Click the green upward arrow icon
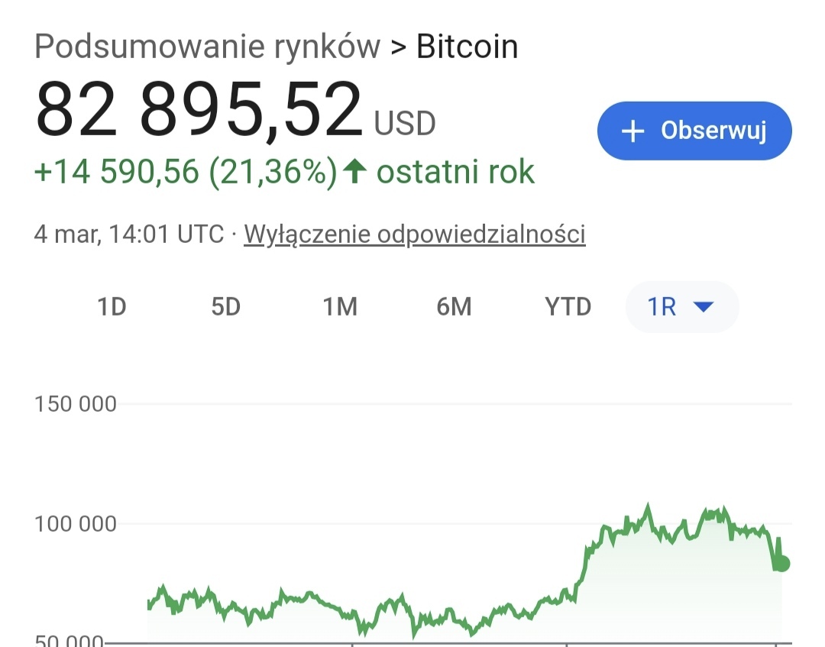The height and width of the screenshot is (647, 825). point(353,172)
